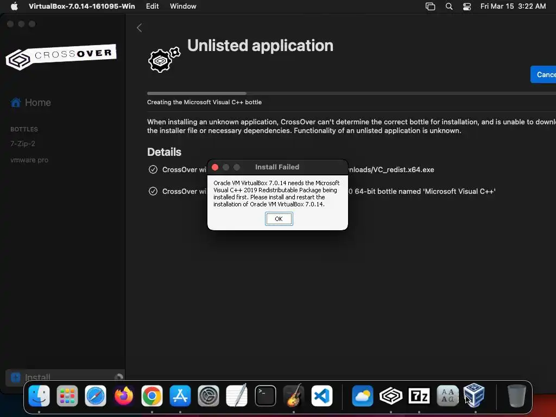The height and width of the screenshot is (417, 556).
Task: Click checkmark beside VC_redist.x64.exe detail
Action: click(153, 169)
